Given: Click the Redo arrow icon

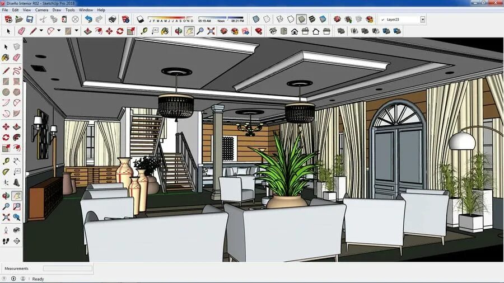Looking at the screenshot, I should [99, 19].
